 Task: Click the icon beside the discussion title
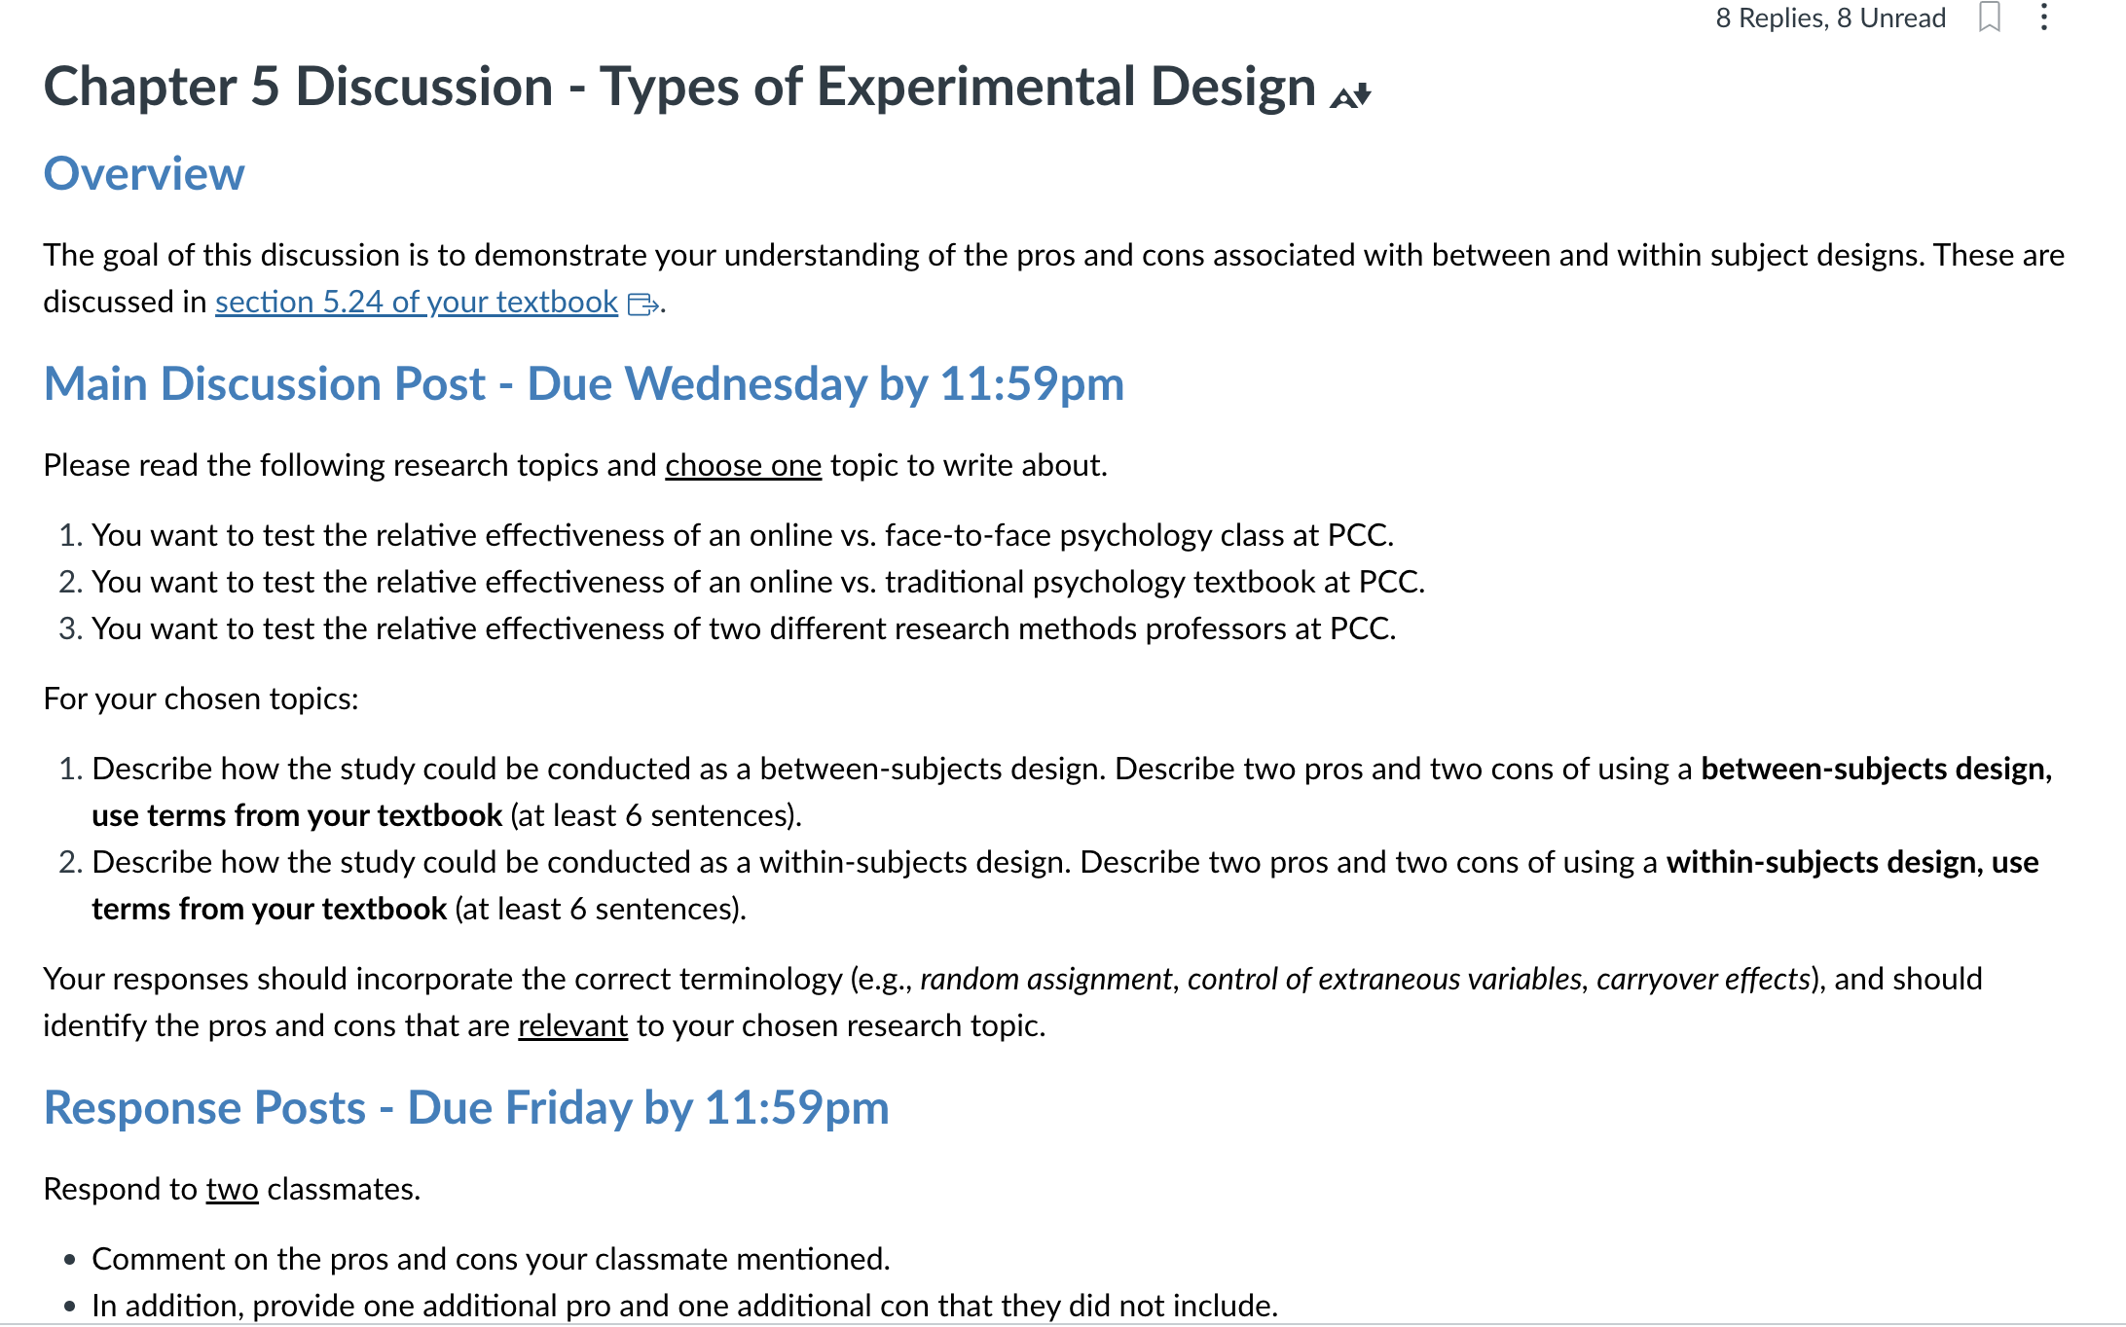[x=1351, y=94]
